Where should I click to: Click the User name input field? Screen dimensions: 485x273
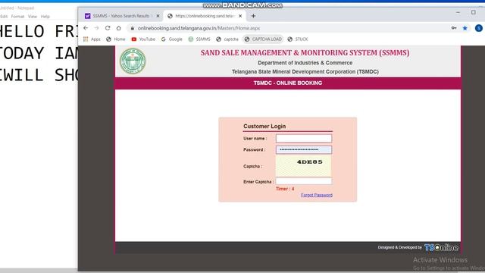[x=304, y=138]
